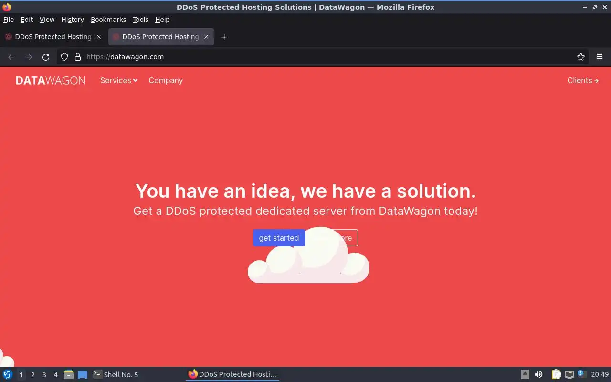
Task: Open the History menu
Action: 73,20
